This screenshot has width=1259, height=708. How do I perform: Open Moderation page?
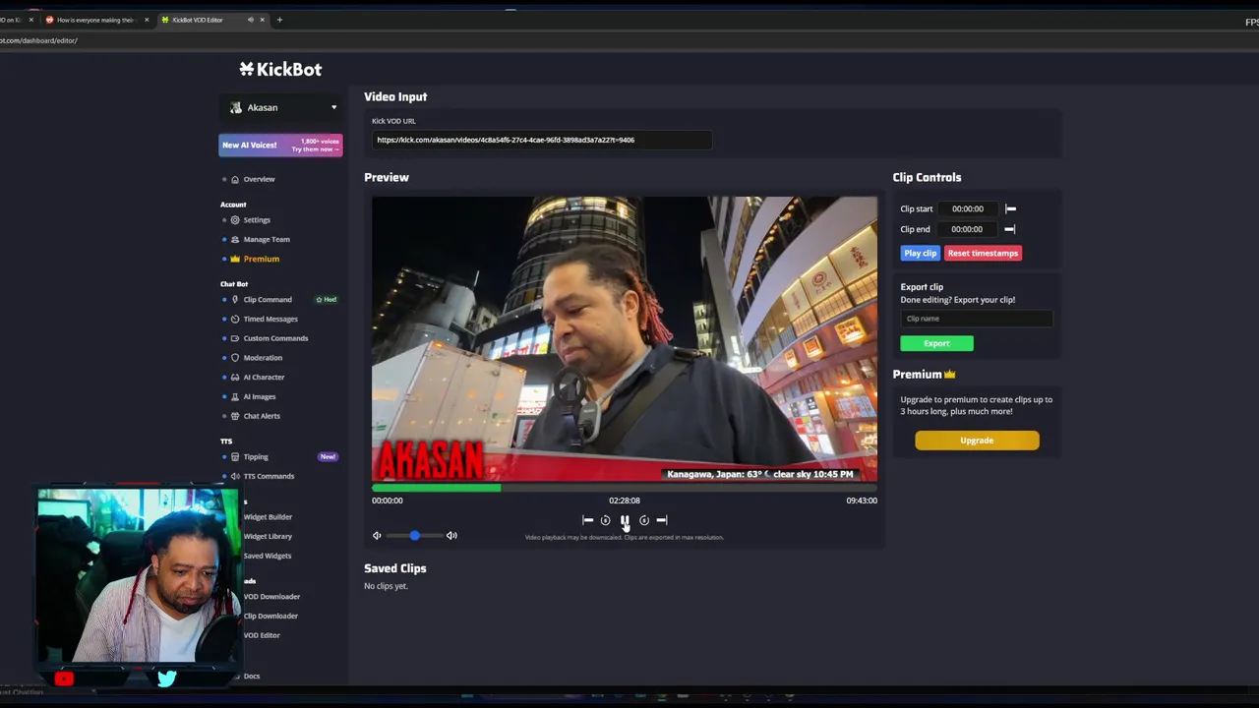pos(263,358)
